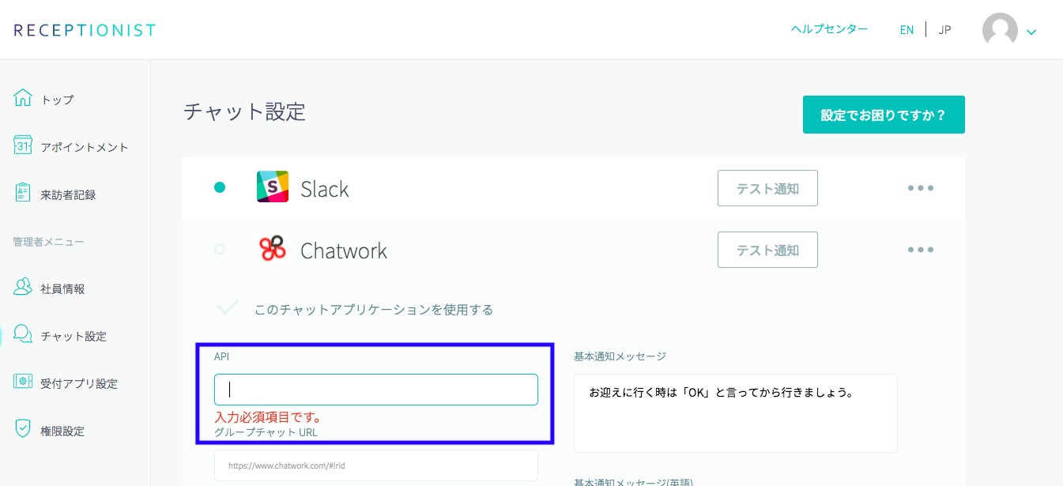Click the Slack logo icon
This screenshot has width=1063, height=486.
click(x=273, y=187)
